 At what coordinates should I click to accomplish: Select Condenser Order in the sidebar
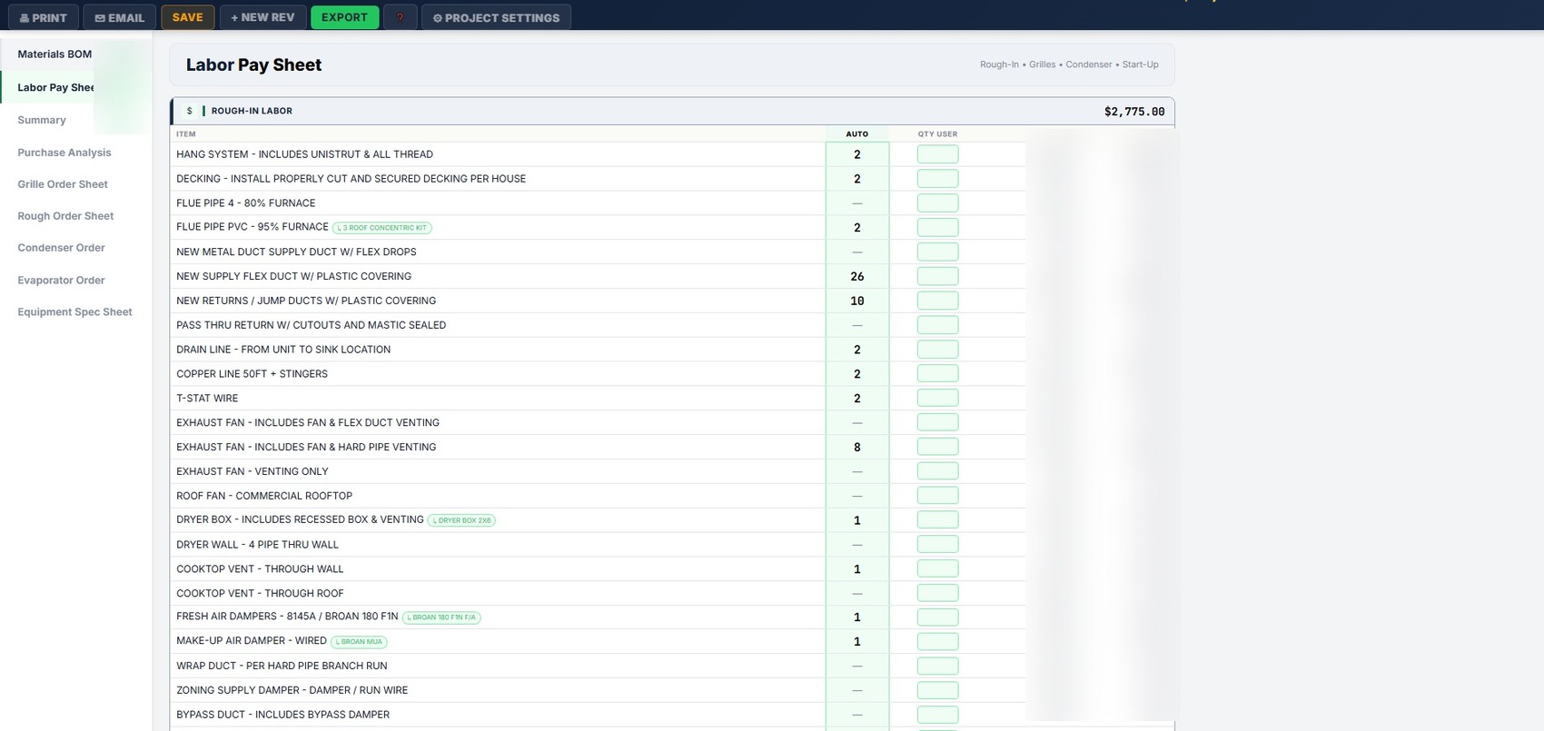pyautogui.click(x=61, y=248)
